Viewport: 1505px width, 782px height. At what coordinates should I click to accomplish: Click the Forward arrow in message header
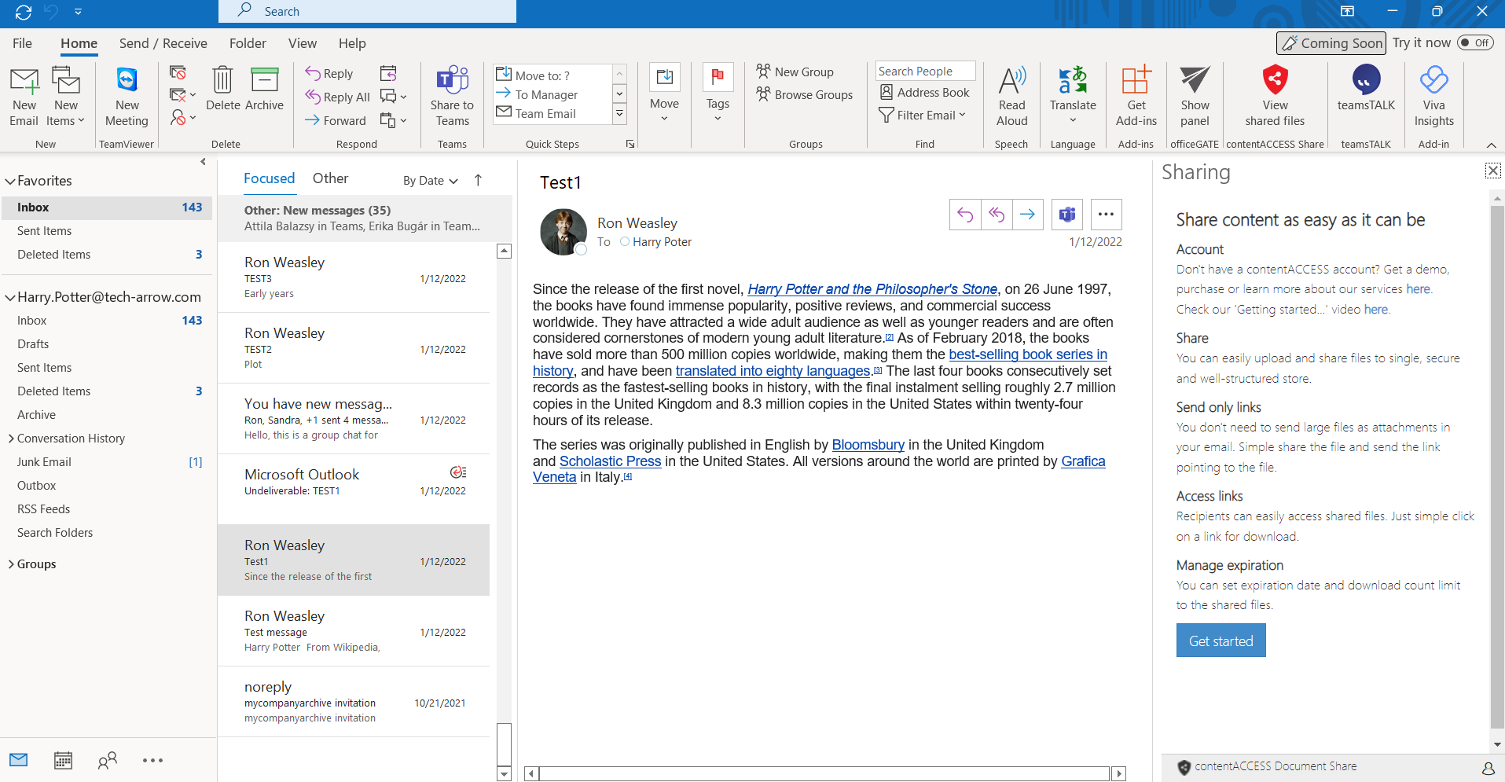click(x=1027, y=215)
